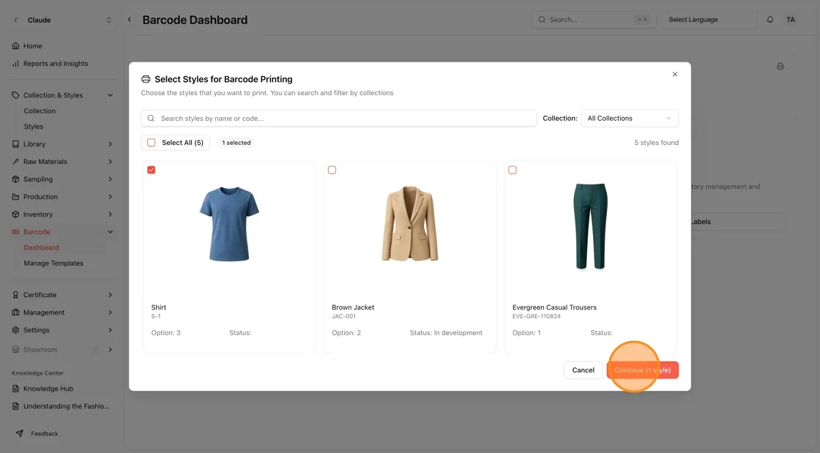Collapse the Barcode section chevron
The height and width of the screenshot is (453, 820).
[111, 232]
